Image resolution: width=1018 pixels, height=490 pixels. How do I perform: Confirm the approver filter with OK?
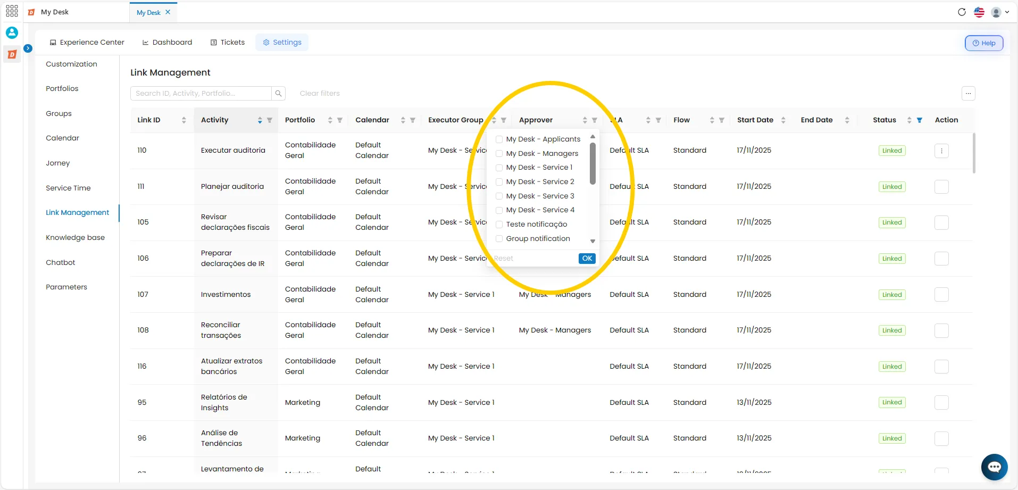click(x=587, y=259)
